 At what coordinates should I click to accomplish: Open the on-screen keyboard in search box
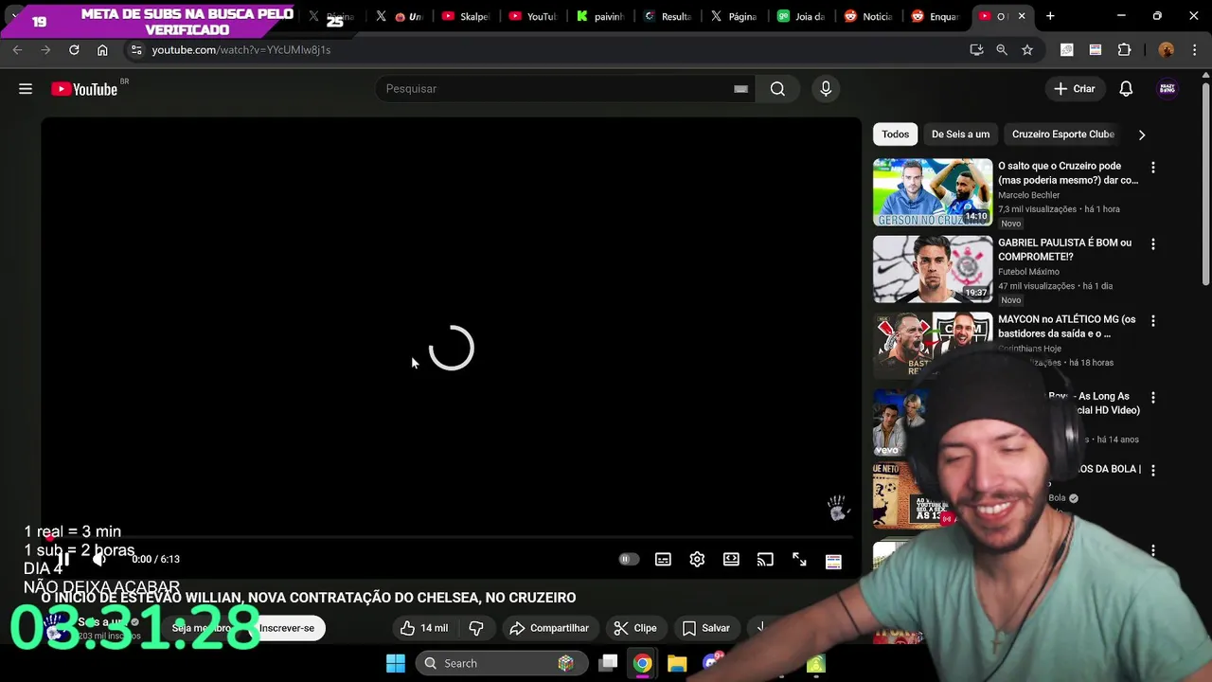click(x=740, y=89)
